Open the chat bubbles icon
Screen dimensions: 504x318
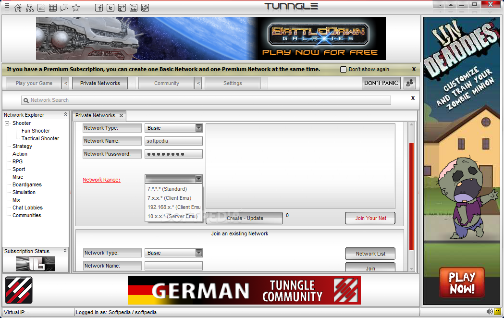click(64, 8)
